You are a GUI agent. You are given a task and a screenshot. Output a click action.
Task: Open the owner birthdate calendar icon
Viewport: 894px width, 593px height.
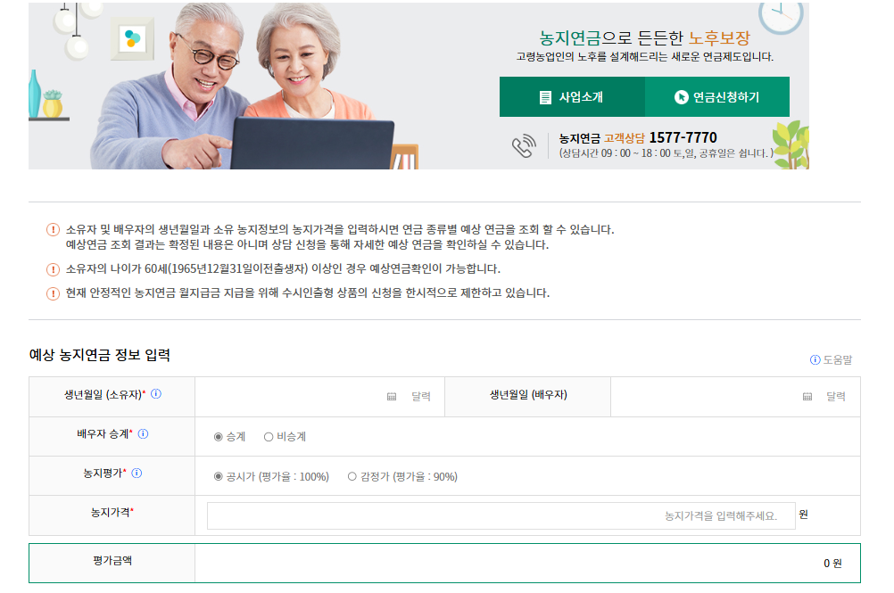[x=392, y=397]
